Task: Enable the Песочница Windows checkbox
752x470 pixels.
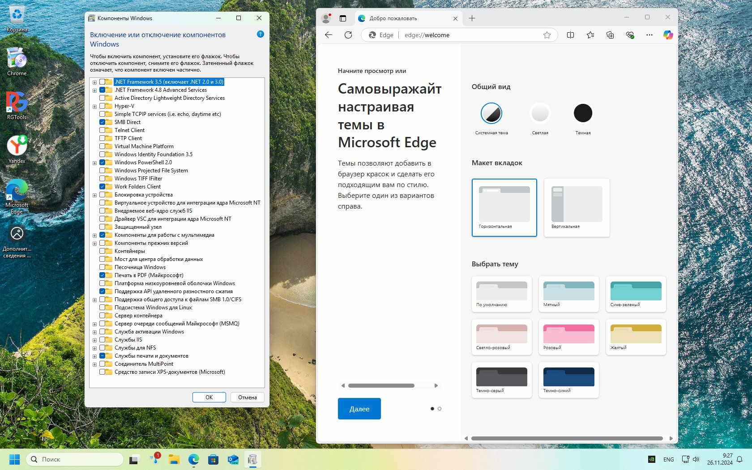Action: [102, 267]
